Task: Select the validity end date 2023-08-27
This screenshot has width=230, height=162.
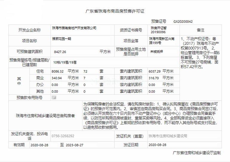Action: (74, 145)
